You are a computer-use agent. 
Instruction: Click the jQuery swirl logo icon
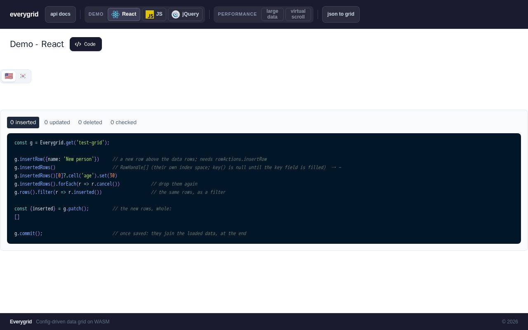pos(176,14)
